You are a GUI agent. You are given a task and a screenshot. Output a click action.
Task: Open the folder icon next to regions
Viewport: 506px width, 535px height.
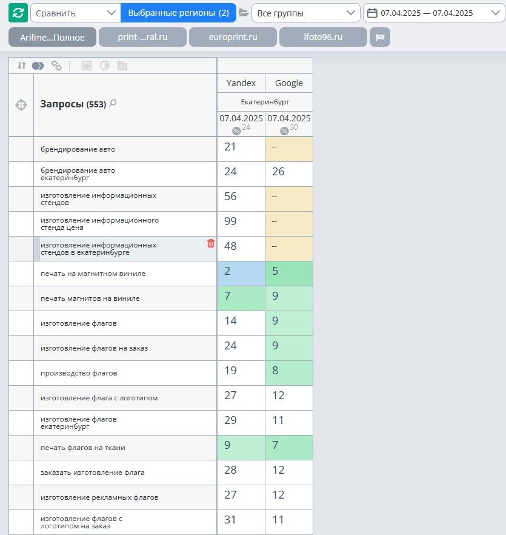coord(244,13)
